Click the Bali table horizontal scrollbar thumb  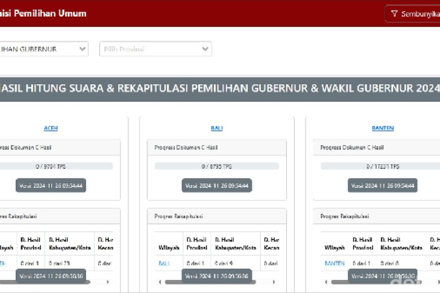point(210,282)
